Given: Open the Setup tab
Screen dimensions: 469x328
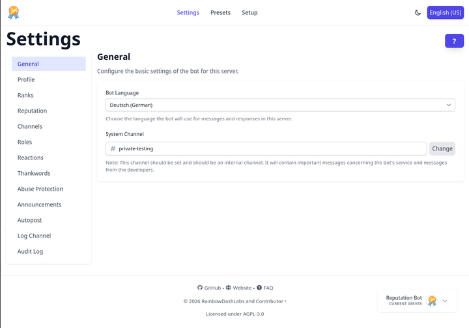Looking at the screenshot, I should point(249,12).
